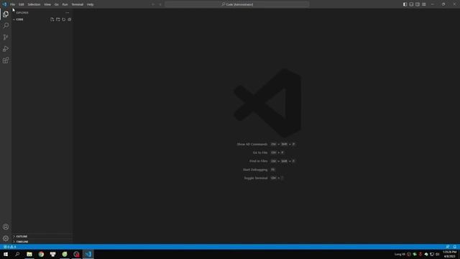Open the Source Control view
This screenshot has width=460, height=259.
(x=6, y=37)
